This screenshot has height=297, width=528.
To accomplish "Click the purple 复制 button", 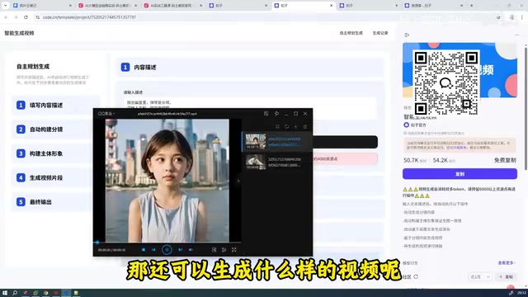I will tap(460, 174).
